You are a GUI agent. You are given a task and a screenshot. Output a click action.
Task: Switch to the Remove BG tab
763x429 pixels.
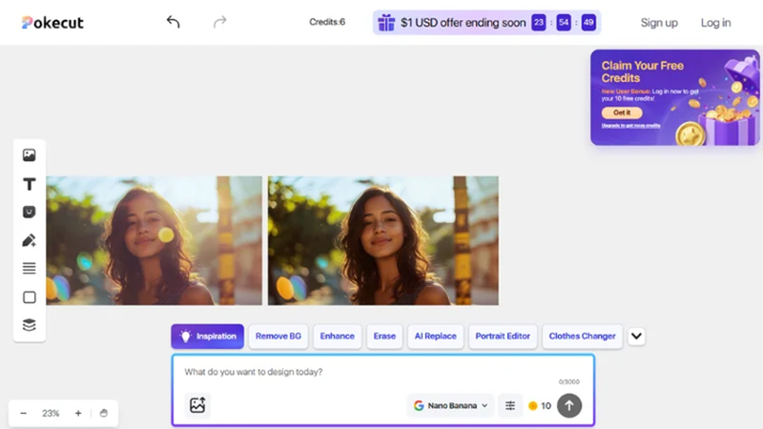click(278, 337)
